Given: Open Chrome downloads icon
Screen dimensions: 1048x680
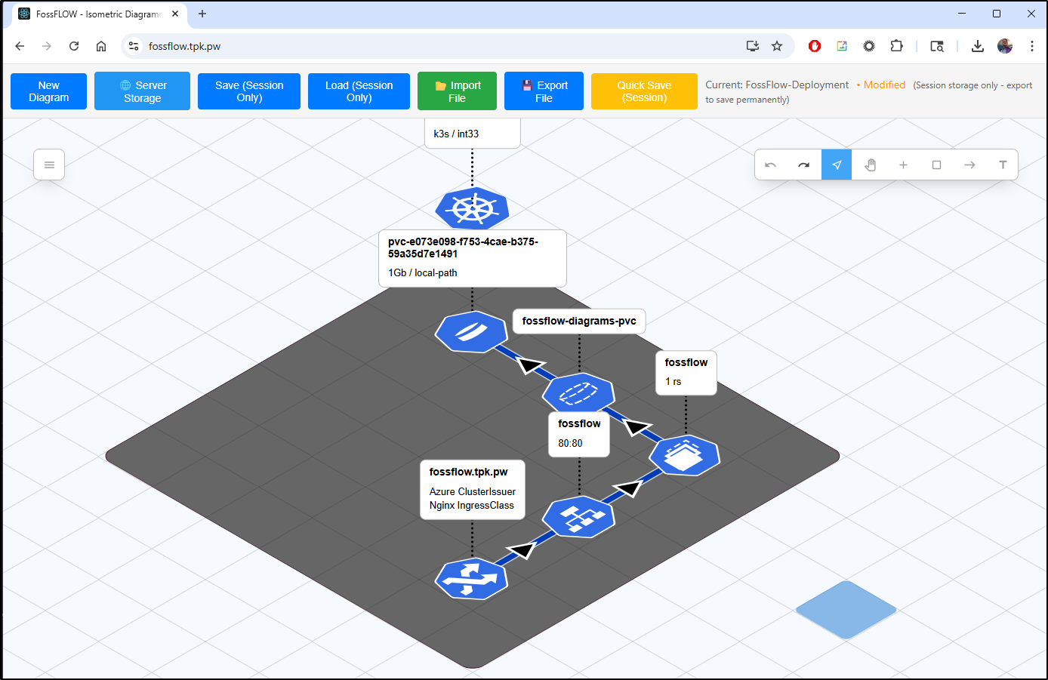Looking at the screenshot, I should 977,46.
